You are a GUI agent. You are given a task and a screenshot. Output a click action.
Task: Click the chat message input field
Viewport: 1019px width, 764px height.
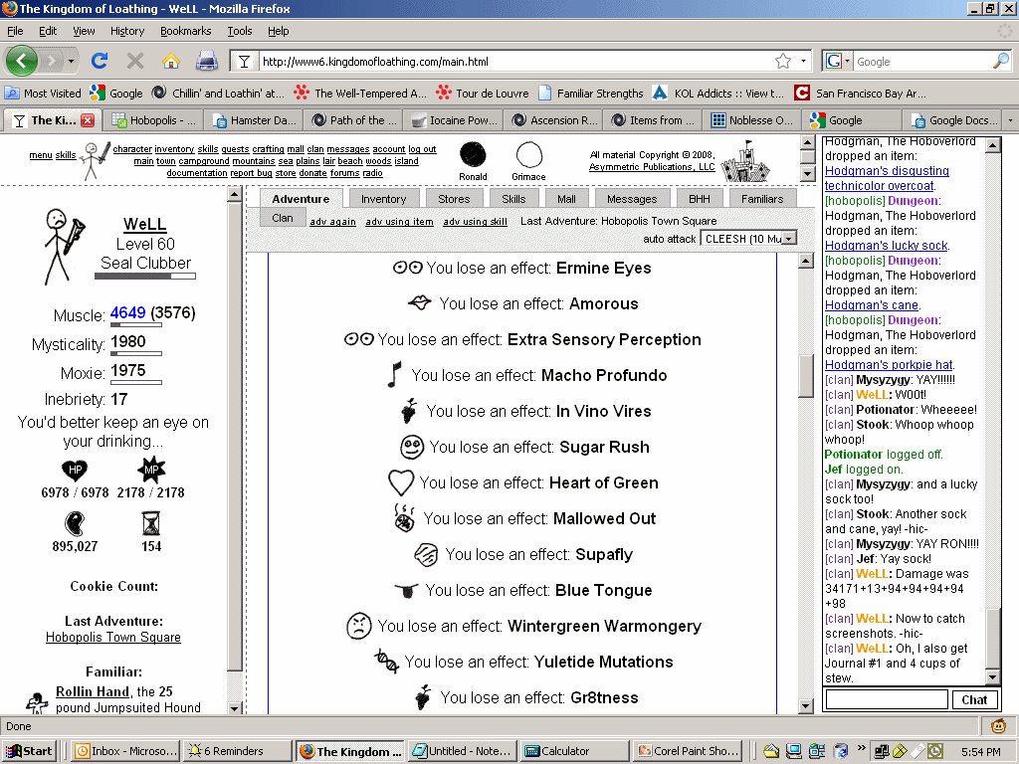click(x=886, y=699)
